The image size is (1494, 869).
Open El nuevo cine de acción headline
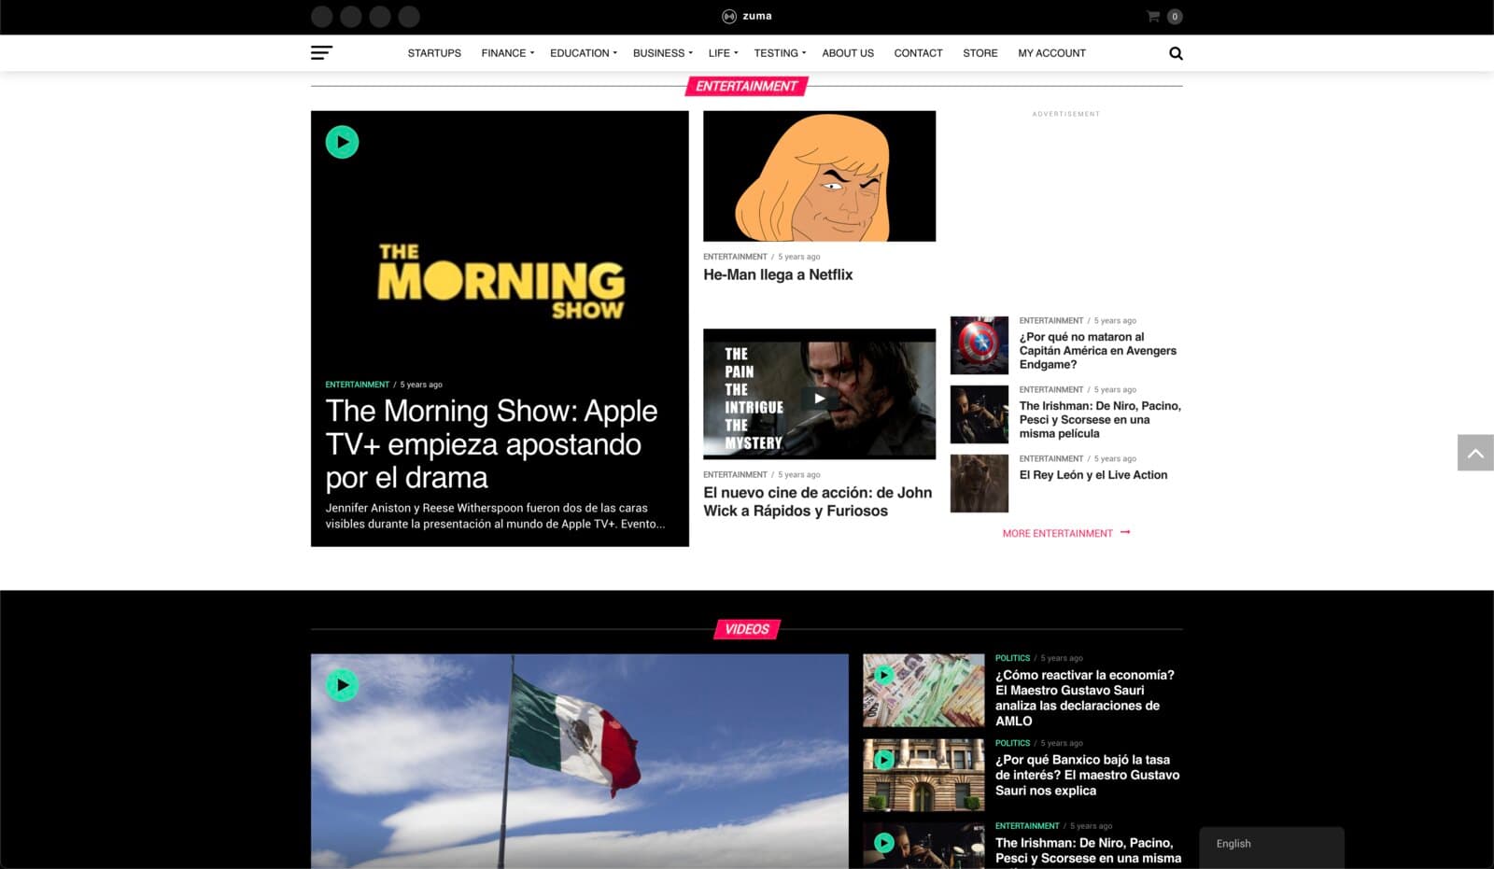818,501
